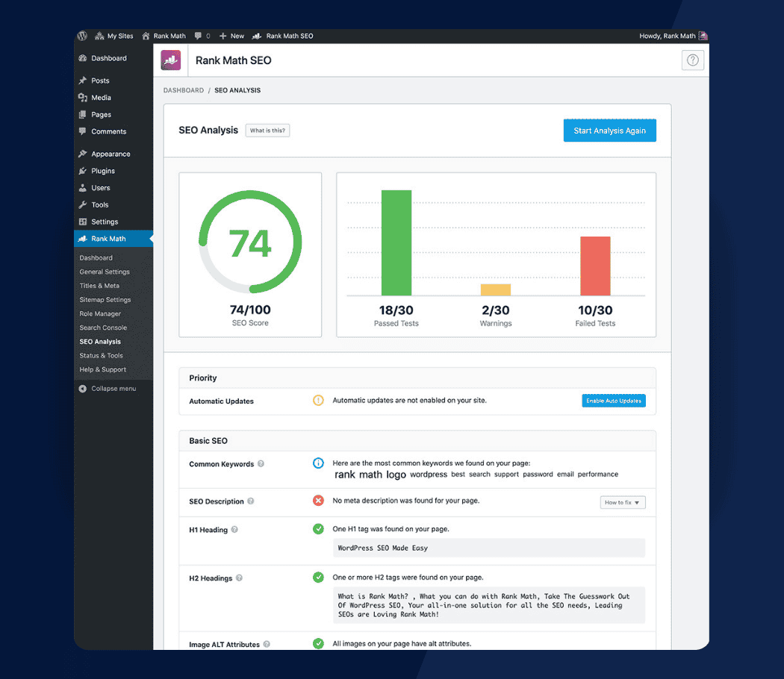Click the WordPress logo in admin bar

coord(83,36)
